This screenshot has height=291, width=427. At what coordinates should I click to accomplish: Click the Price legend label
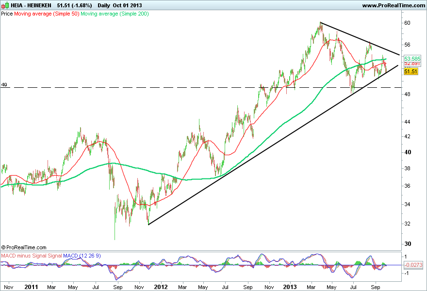click(7, 14)
